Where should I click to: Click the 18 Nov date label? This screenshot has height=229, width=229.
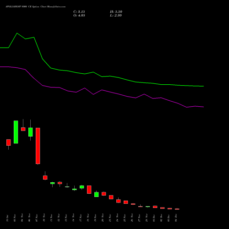88,218
